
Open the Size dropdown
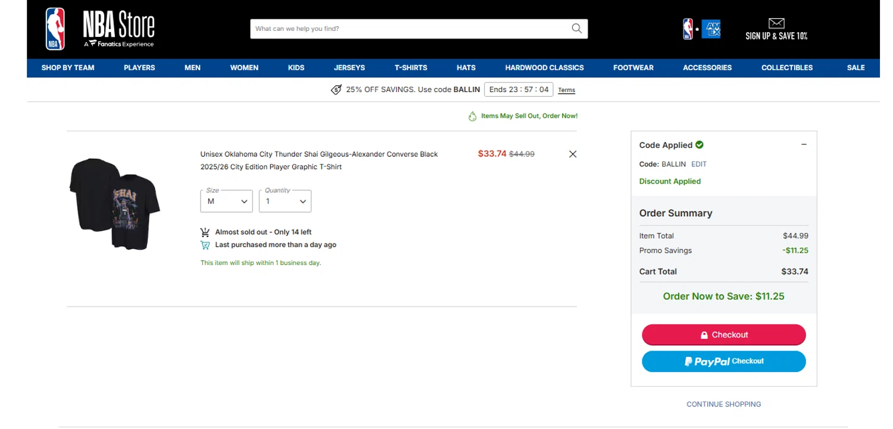(226, 201)
